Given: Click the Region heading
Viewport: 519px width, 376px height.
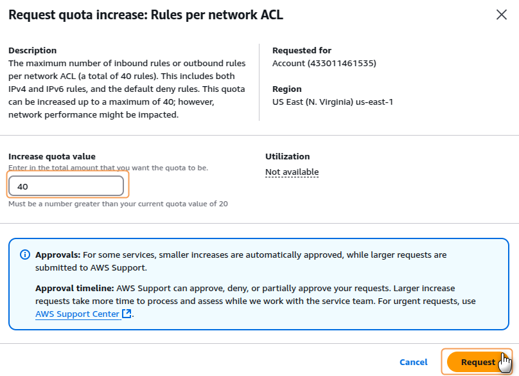Looking at the screenshot, I should 286,89.
